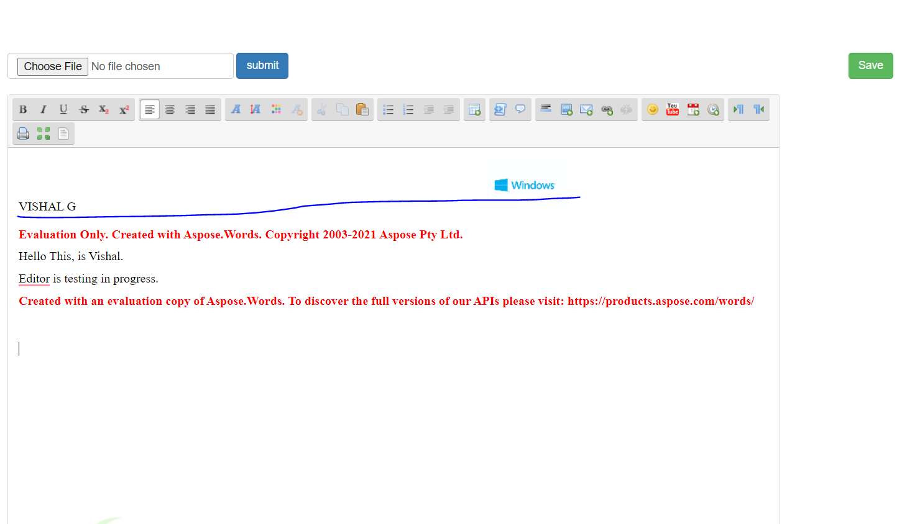Insert a numbered list
This screenshot has height=524, width=902.
click(x=408, y=110)
